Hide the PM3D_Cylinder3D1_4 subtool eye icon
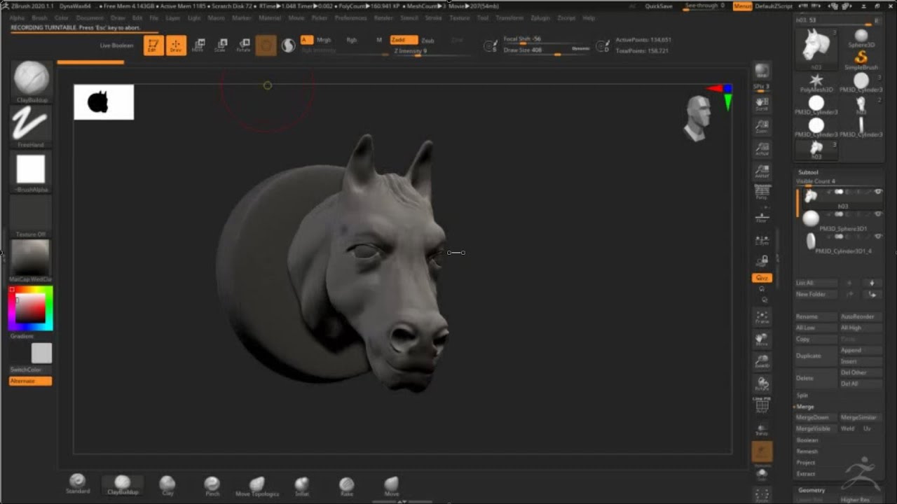The image size is (897, 504). pyautogui.click(x=878, y=237)
